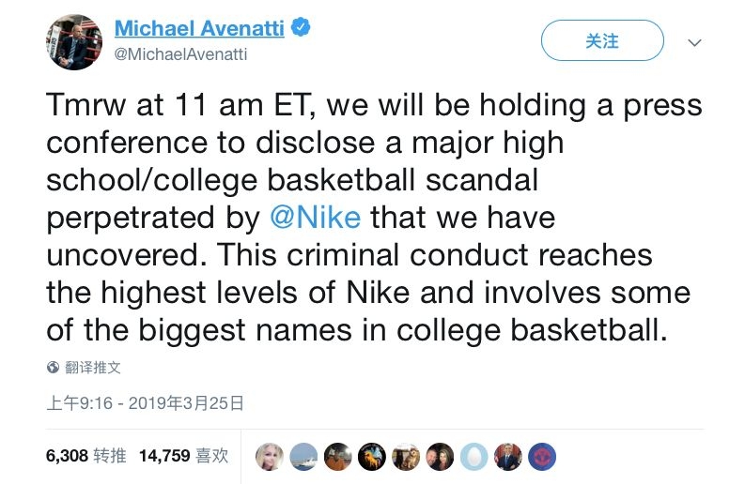Click the blue verified badge

301,28
